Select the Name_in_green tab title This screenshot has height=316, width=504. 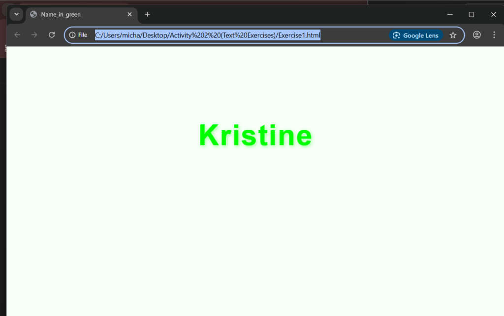(61, 15)
